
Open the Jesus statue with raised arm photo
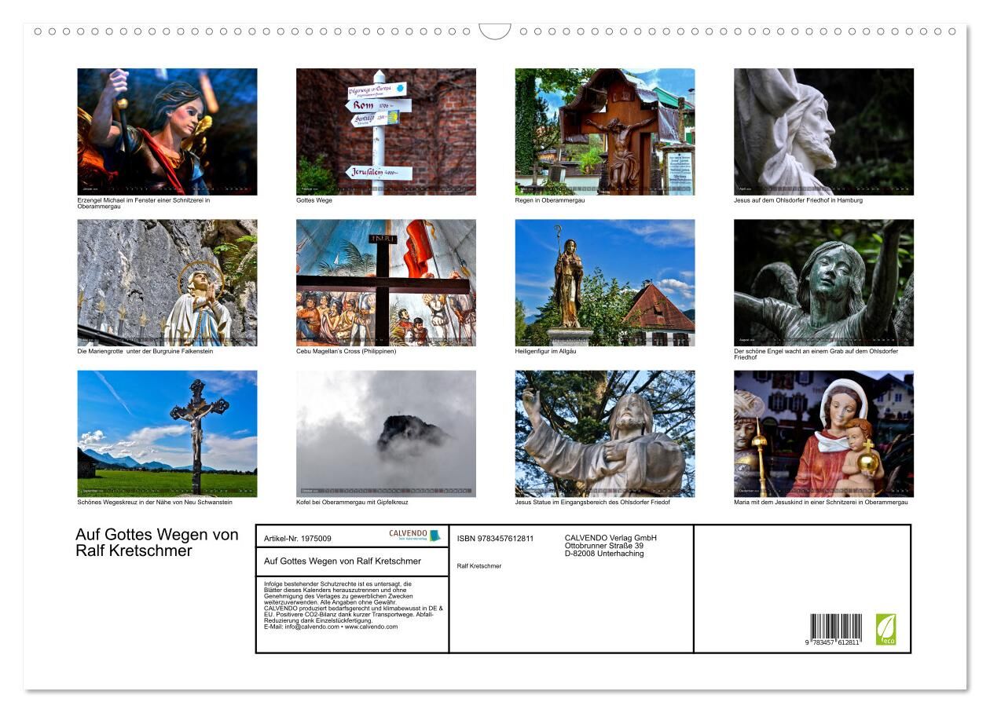(x=604, y=433)
